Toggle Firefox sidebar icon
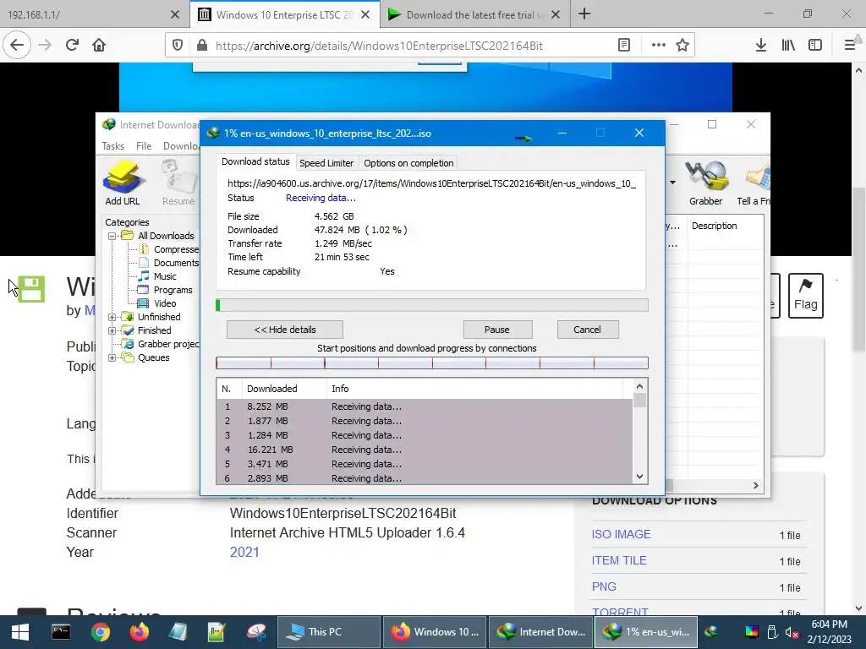 (815, 46)
